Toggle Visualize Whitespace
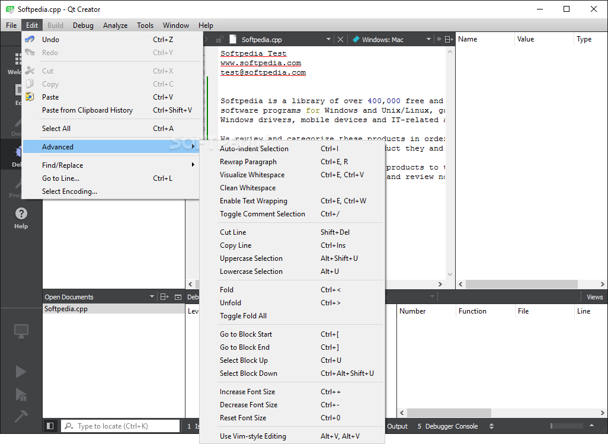Screen dimensions: 608x444 tap(292, 174)
